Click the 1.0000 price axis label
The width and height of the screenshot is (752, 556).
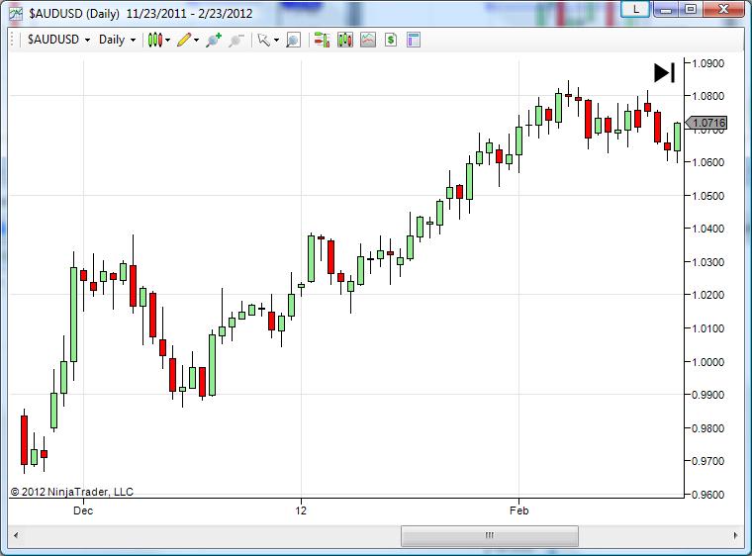(707, 362)
